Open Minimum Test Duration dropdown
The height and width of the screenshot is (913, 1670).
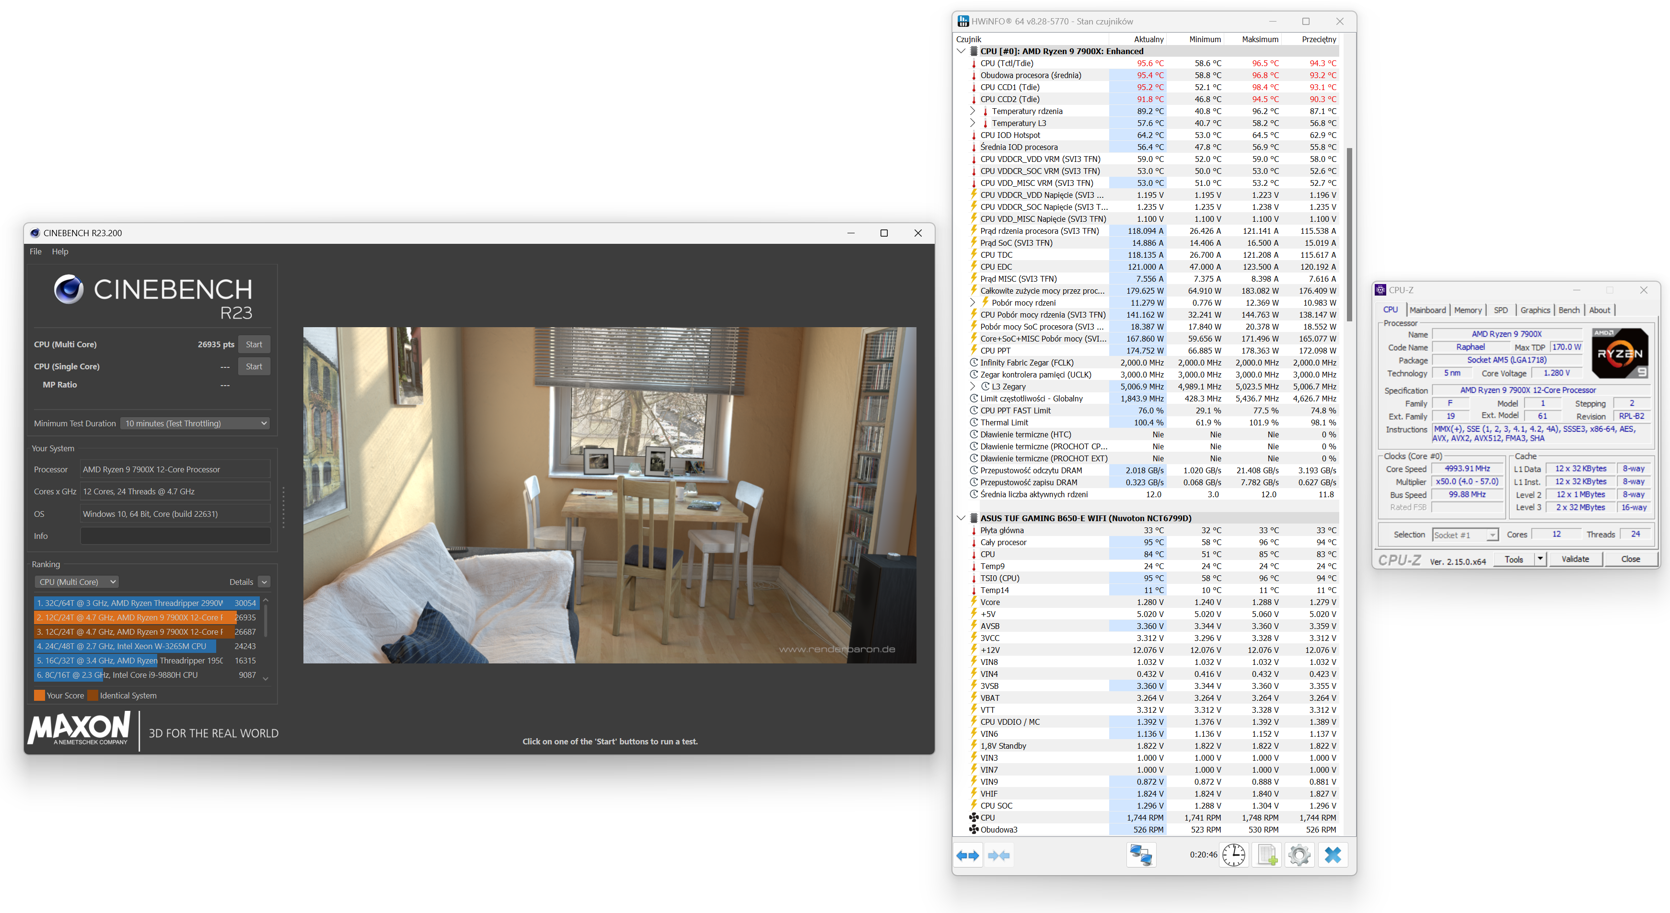coord(195,423)
